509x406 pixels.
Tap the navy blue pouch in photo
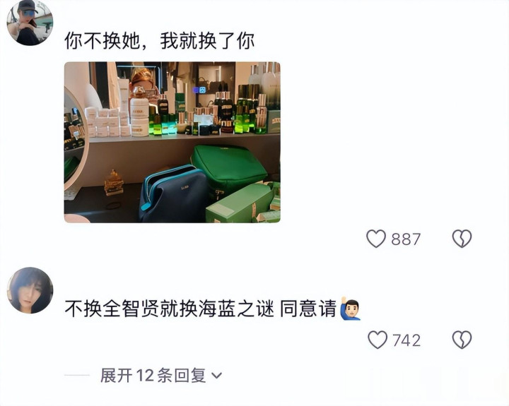coord(172,194)
